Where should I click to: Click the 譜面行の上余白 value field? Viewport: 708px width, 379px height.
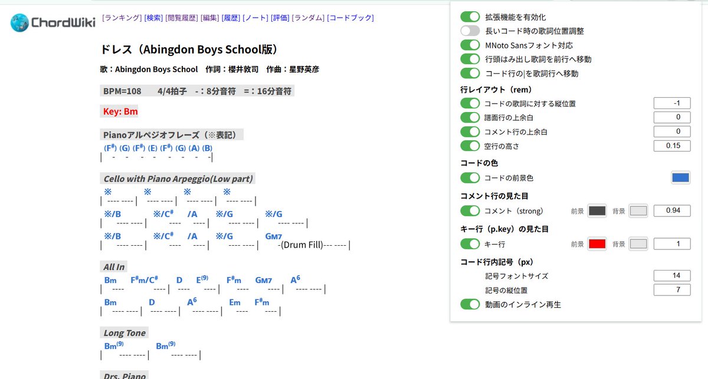point(672,117)
